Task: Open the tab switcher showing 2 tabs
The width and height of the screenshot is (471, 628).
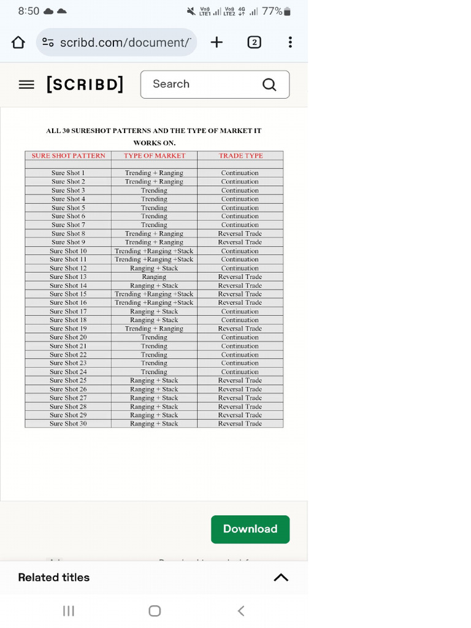Action: coord(255,42)
